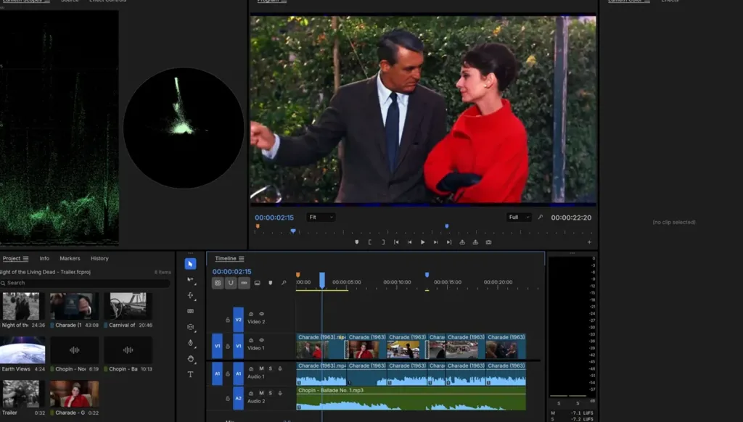Screen dimensions: 743x422
Task: Toggle Snap in the Timeline toolbar
Action: (231, 283)
